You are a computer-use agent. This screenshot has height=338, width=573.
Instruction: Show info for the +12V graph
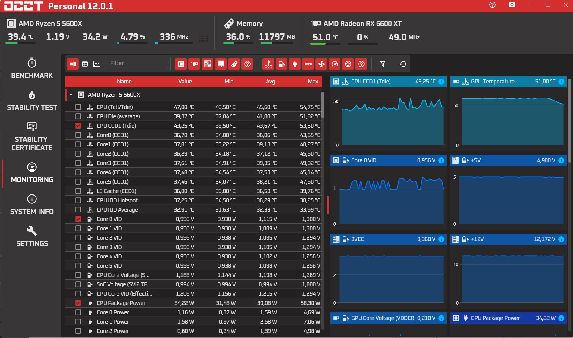pos(561,239)
